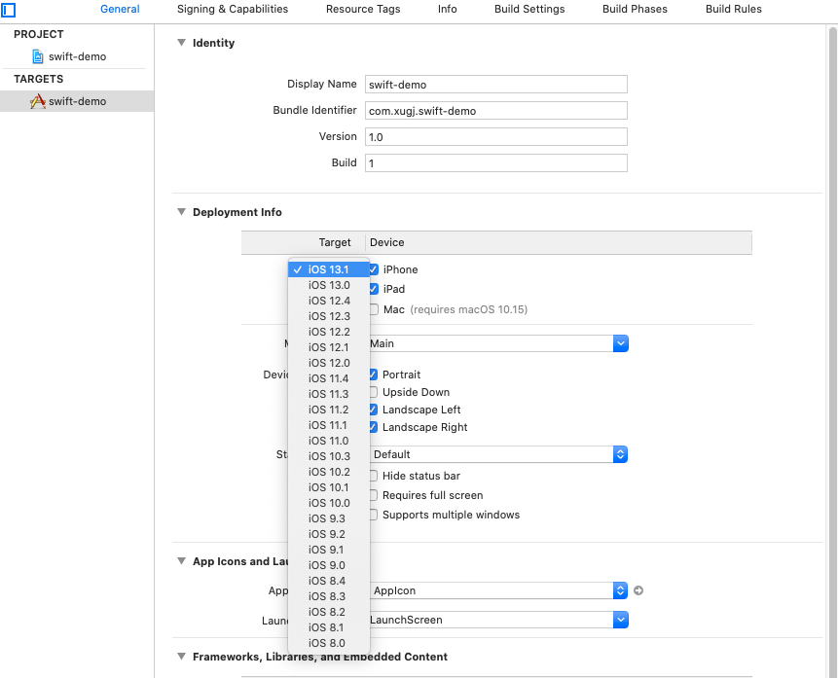Click the Version input field

coord(496,137)
